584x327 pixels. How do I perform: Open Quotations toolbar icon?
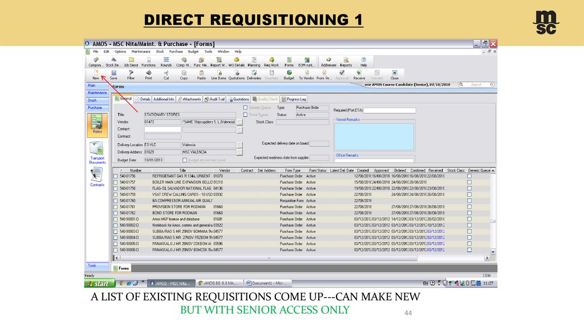coord(237,75)
